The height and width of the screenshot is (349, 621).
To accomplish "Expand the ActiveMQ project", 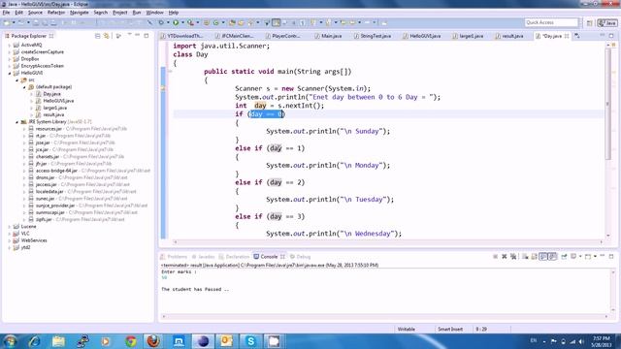I will pos(10,46).
